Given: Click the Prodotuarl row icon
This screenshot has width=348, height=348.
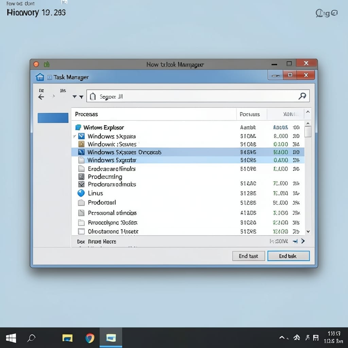Looking at the screenshot, I should pyautogui.click(x=82, y=203).
